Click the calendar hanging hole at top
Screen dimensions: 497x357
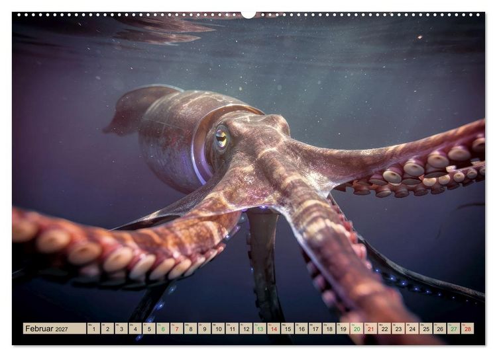[248, 15]
